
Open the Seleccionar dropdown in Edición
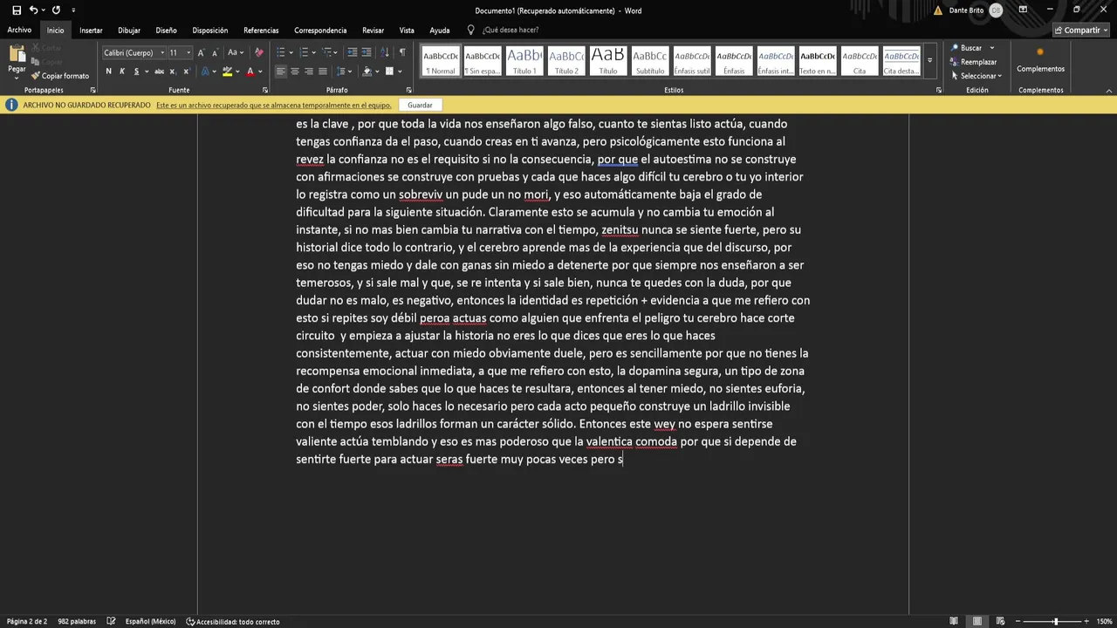click(x=977, y=76)
